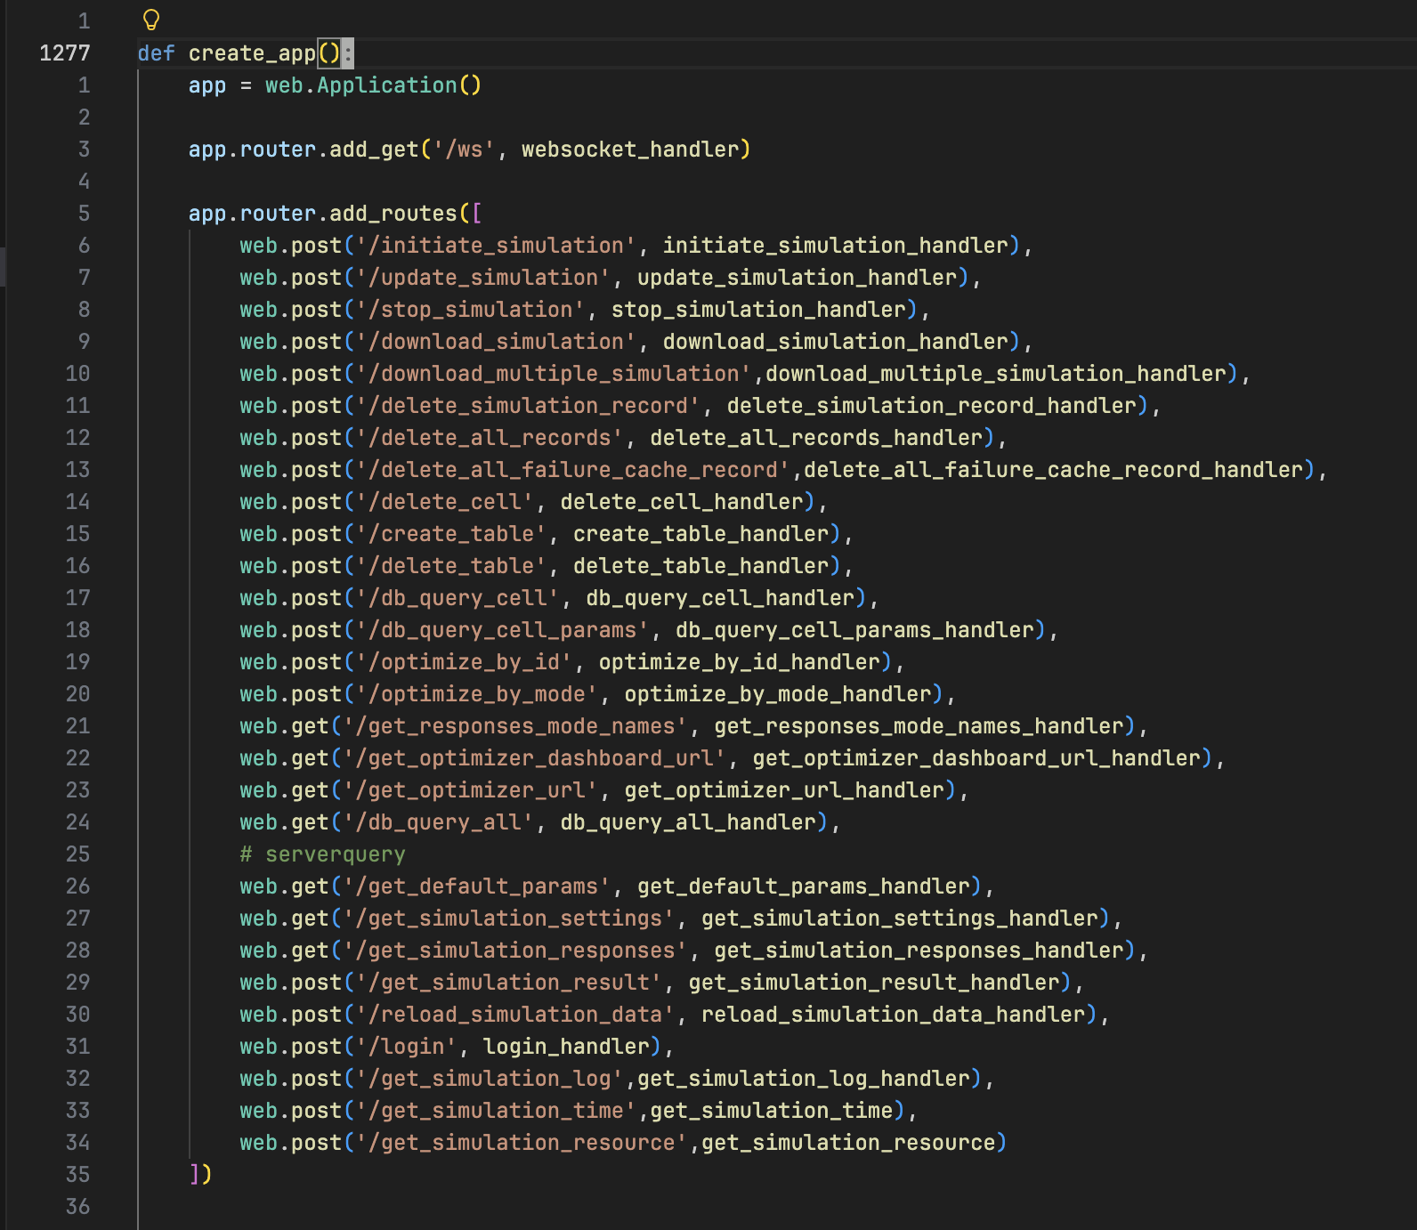Click the web.Application() call
The image size is (1417, 1230).
tap(373, 85)
